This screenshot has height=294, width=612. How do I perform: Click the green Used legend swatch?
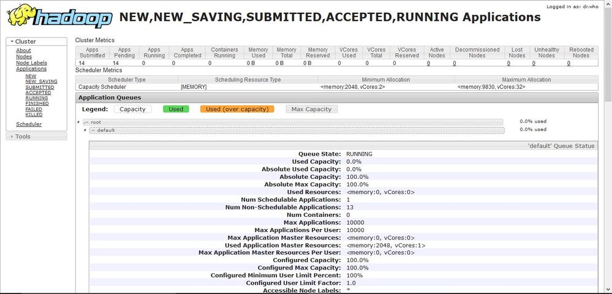pyautogui.click(x=176, y=109)
